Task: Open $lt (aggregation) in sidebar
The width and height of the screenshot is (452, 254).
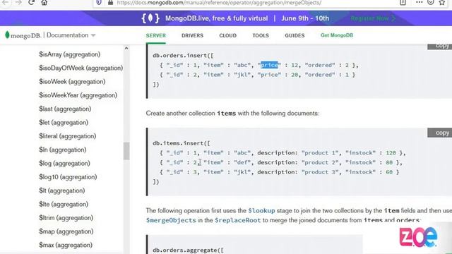Action: [x=61, y=190]
